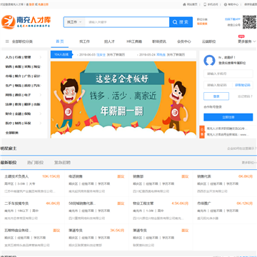Click the 免费注册 link at top left
Viewport: 257px width, 257px height.
pyautogui.click(x=43, y=4)
